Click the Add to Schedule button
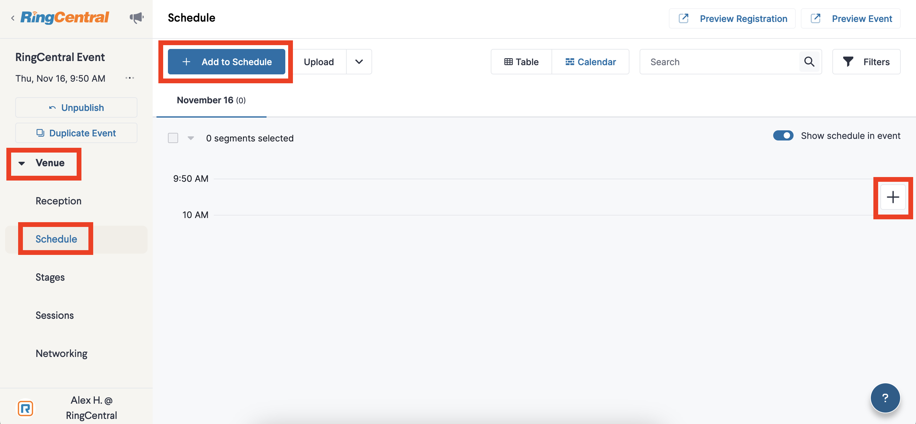 [x=226, y=62]
